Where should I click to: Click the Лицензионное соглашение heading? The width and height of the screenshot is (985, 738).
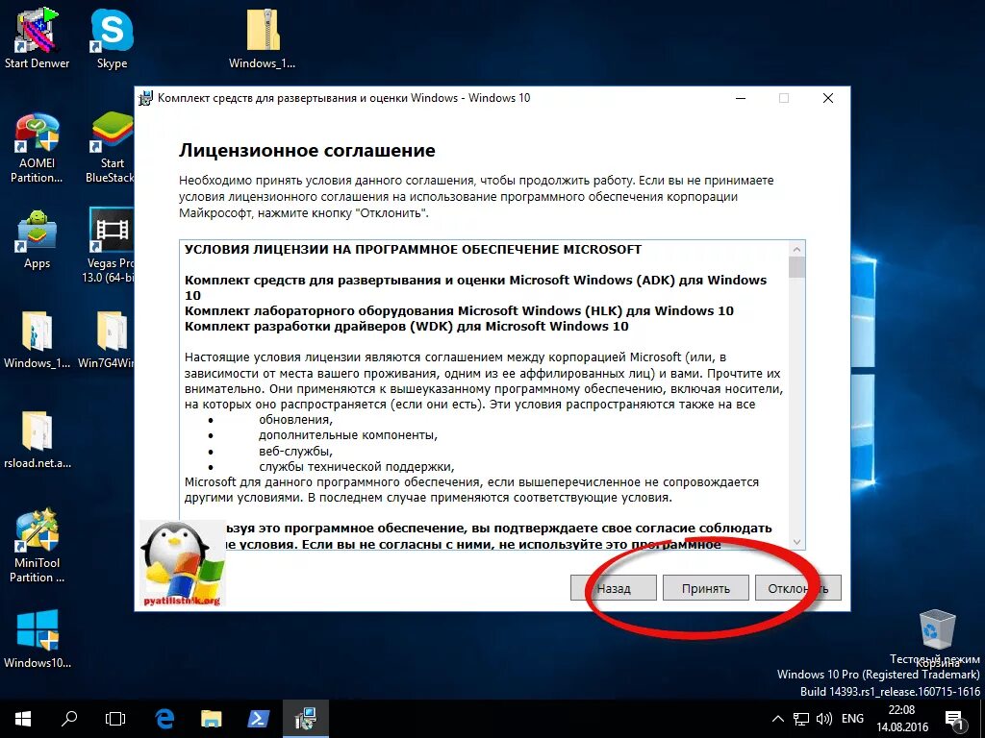307,151
